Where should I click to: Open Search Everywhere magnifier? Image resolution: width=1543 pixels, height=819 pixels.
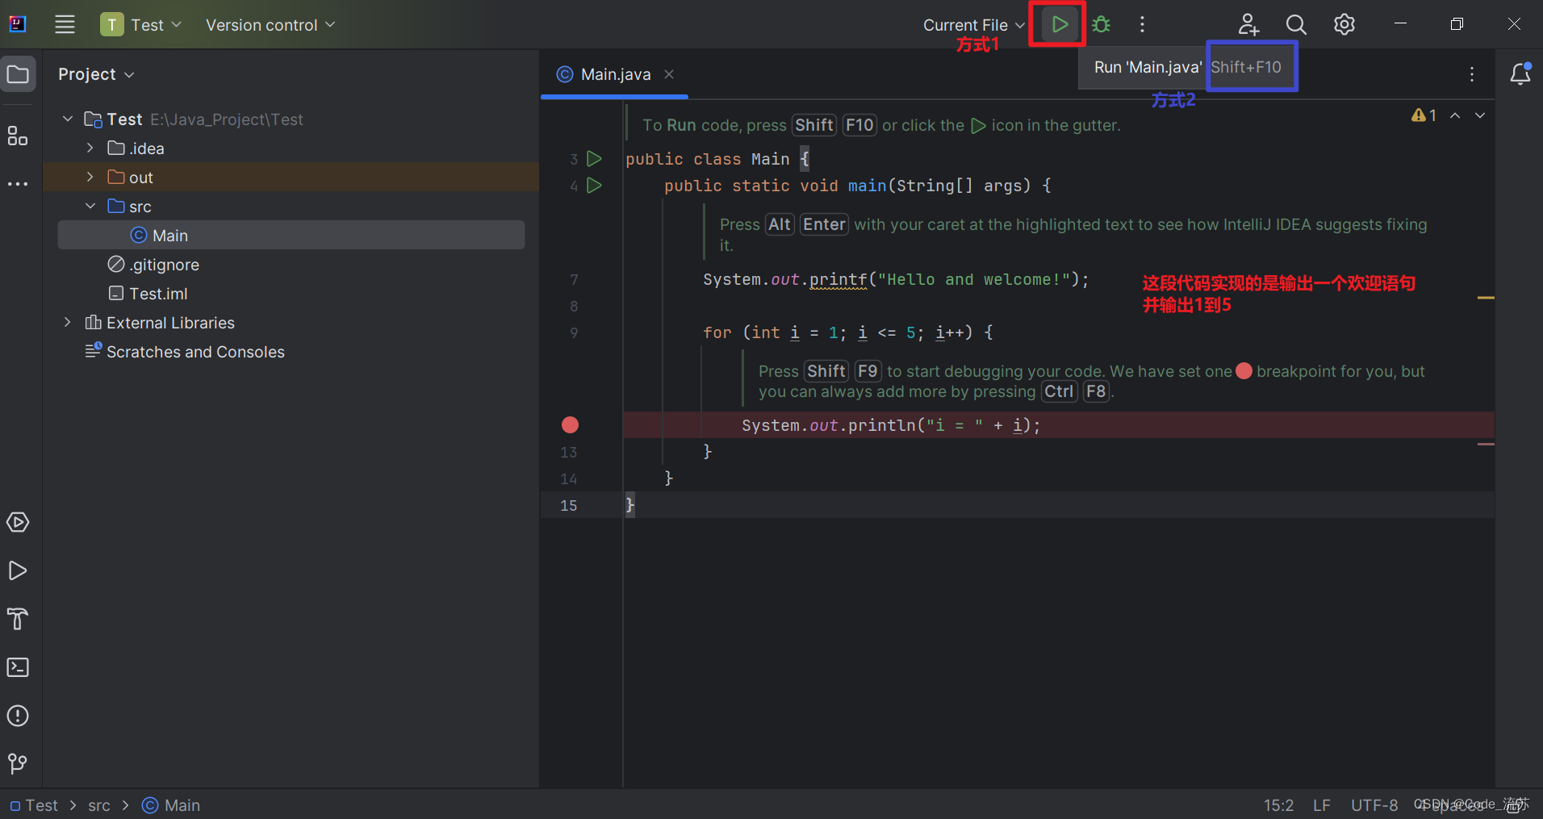pyautogui.click(x=1296, y=24)
